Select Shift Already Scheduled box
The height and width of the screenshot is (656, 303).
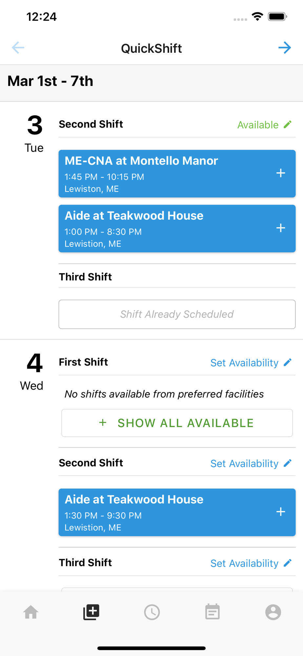click(x=177, y=314)
